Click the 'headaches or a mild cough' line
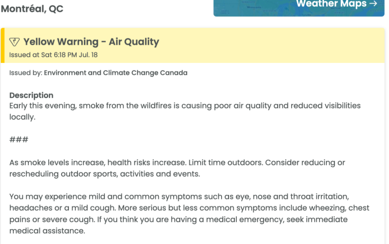This screenshot has height=244, width=389. coord(189,208)
